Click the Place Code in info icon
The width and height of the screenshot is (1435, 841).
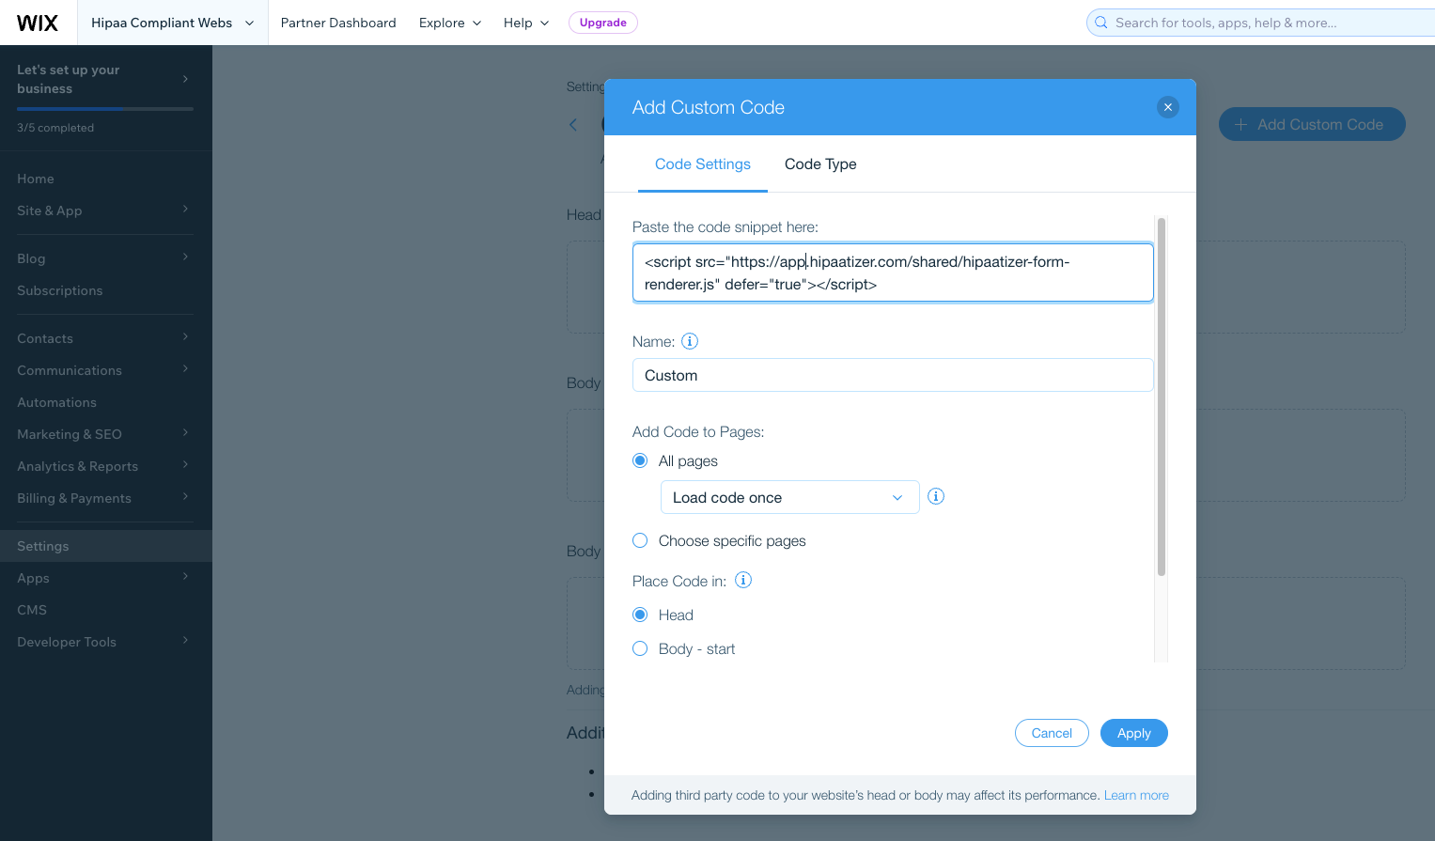click(743, 580)
